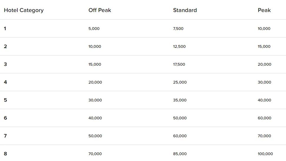Select the 85,000 Standard value

180,154
